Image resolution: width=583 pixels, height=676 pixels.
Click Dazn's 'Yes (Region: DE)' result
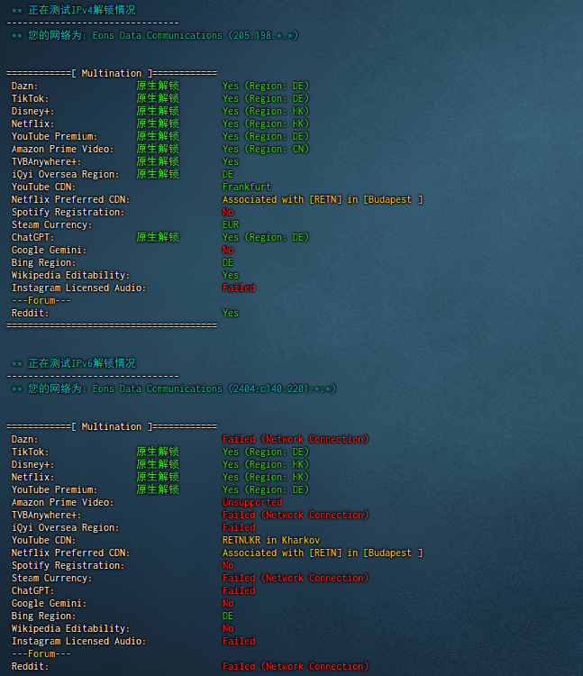click(266, 87)
